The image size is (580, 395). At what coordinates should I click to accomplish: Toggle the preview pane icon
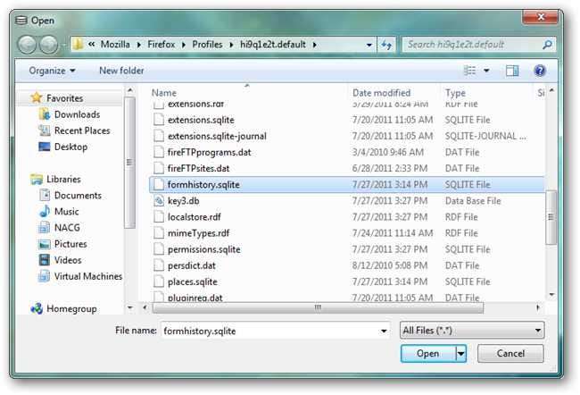(512, 71)
